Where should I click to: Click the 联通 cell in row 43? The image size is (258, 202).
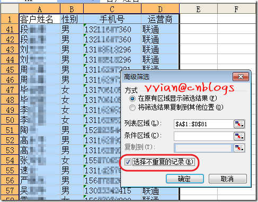[x=160, y=49]
